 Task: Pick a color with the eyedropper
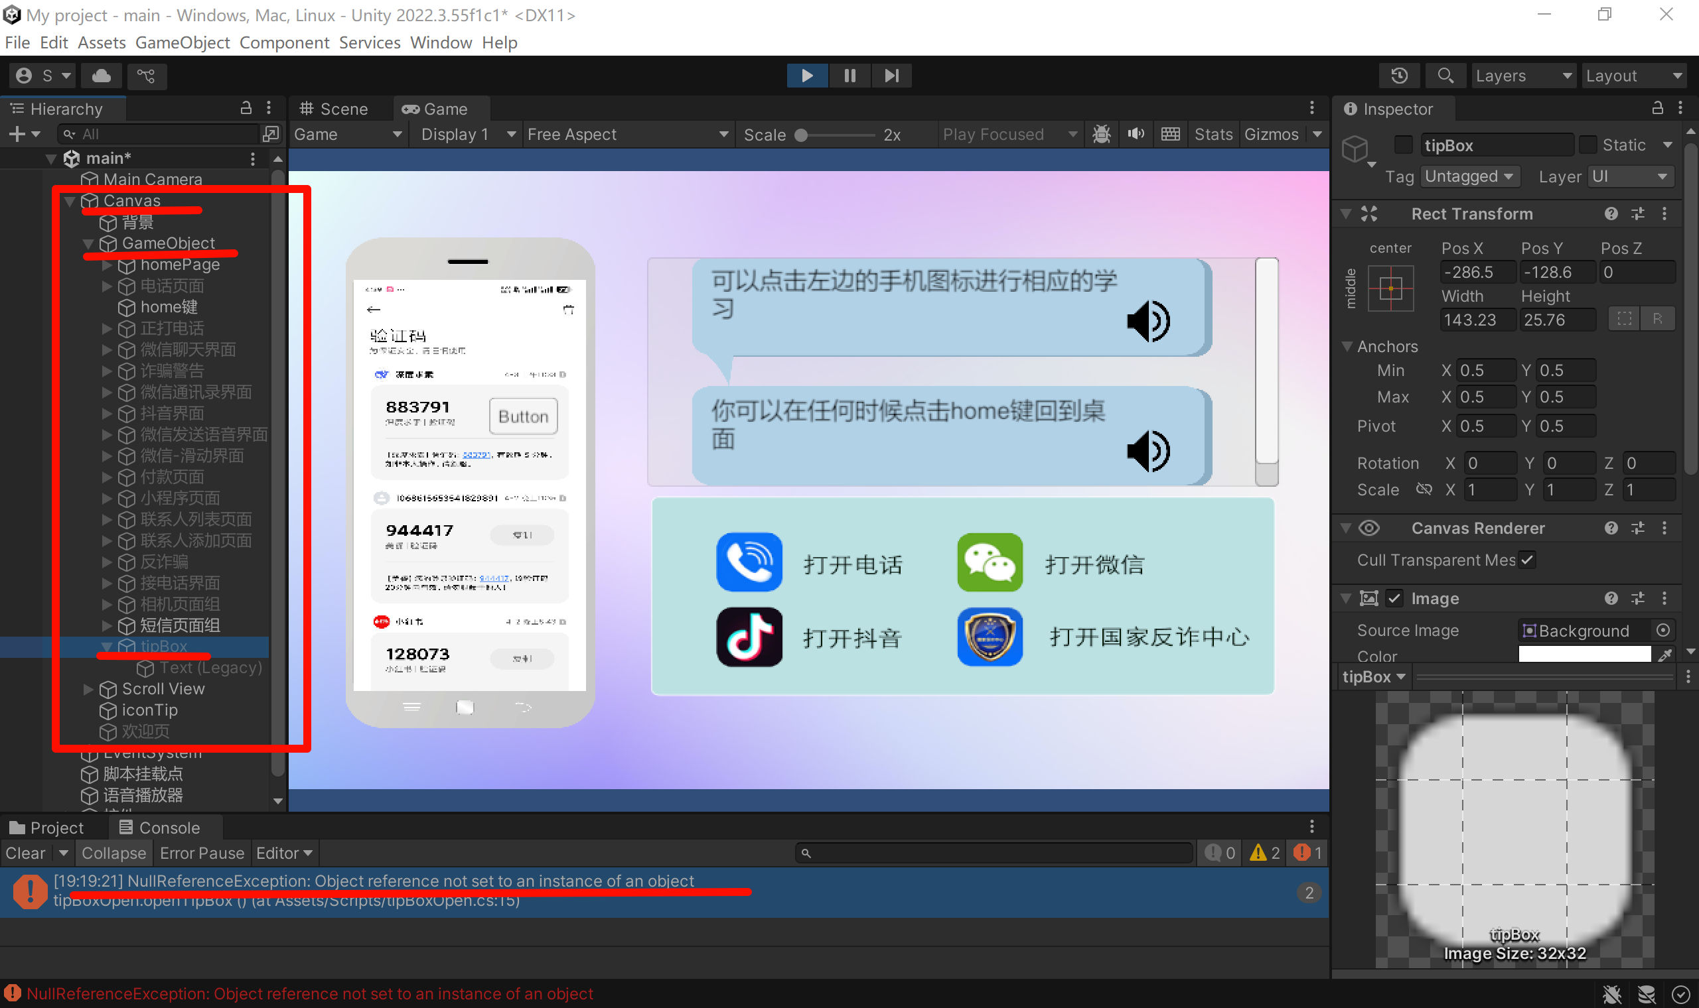point(1664,655)
